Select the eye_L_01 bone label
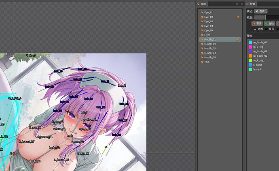This screenshot has height=171, width=279. 85,129
